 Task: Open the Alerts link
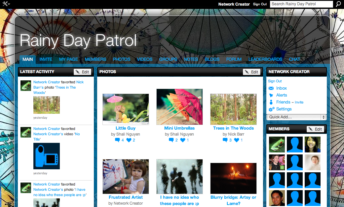coord(282,95)
